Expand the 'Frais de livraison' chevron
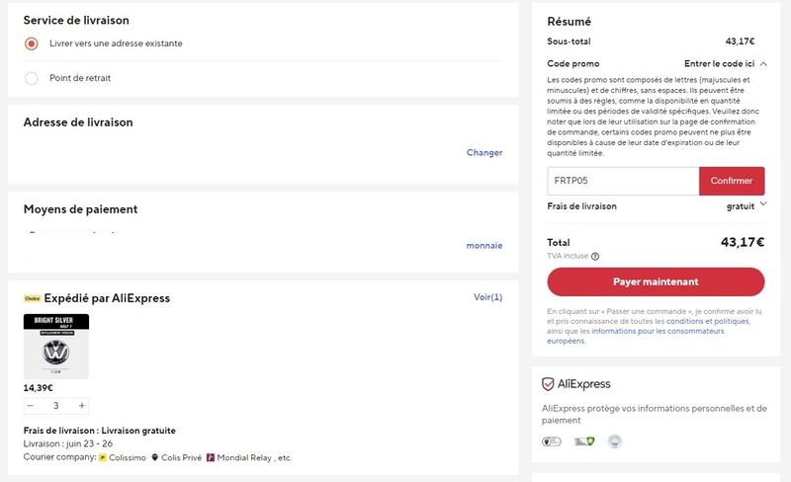 [x=763, y=203]
